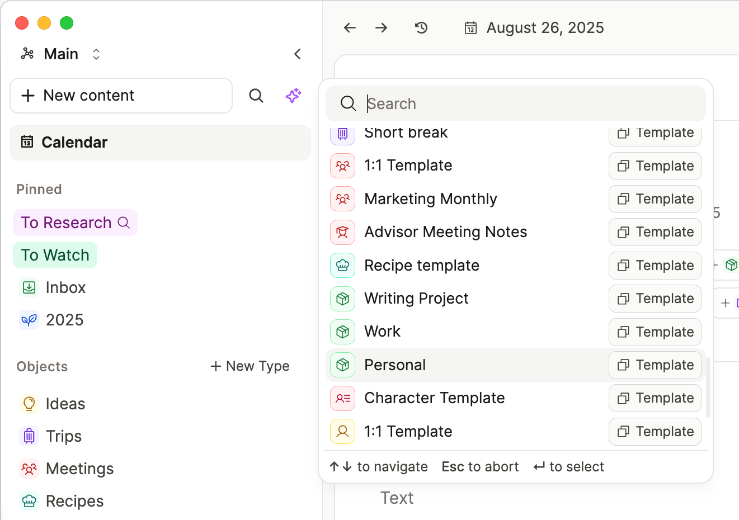The width and height of the screenshot is (739, 520).
Task: Click the magnifier search icon beside New content
Action: [x=256, y=96]
